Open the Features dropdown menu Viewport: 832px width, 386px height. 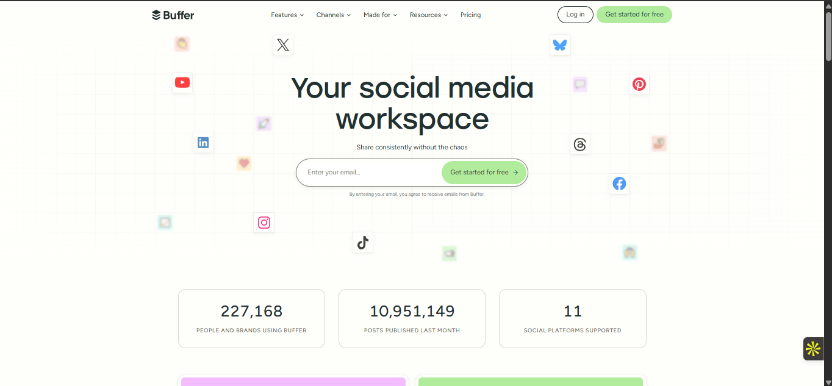tap(287, 15)
